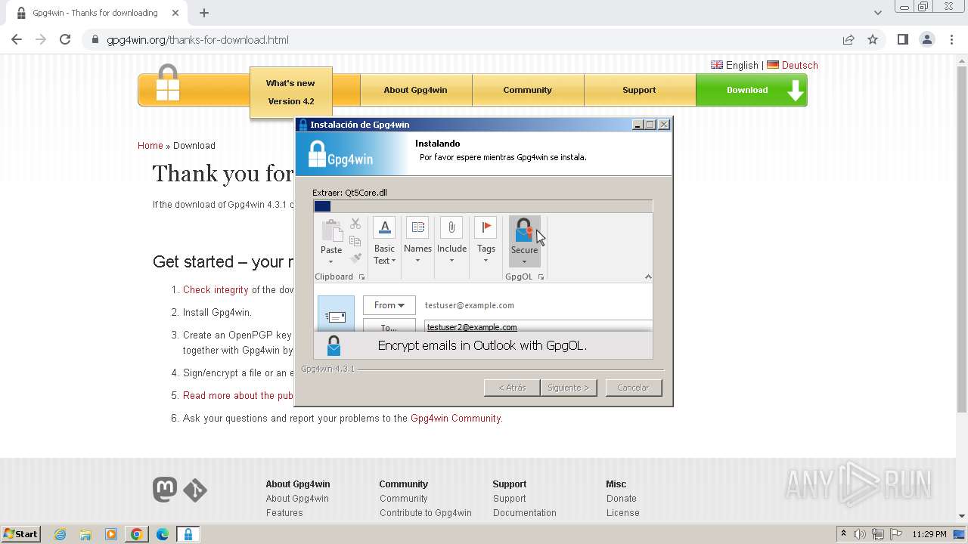Open footer Donate link
This screenshot has width=968, height=544.
622,499
